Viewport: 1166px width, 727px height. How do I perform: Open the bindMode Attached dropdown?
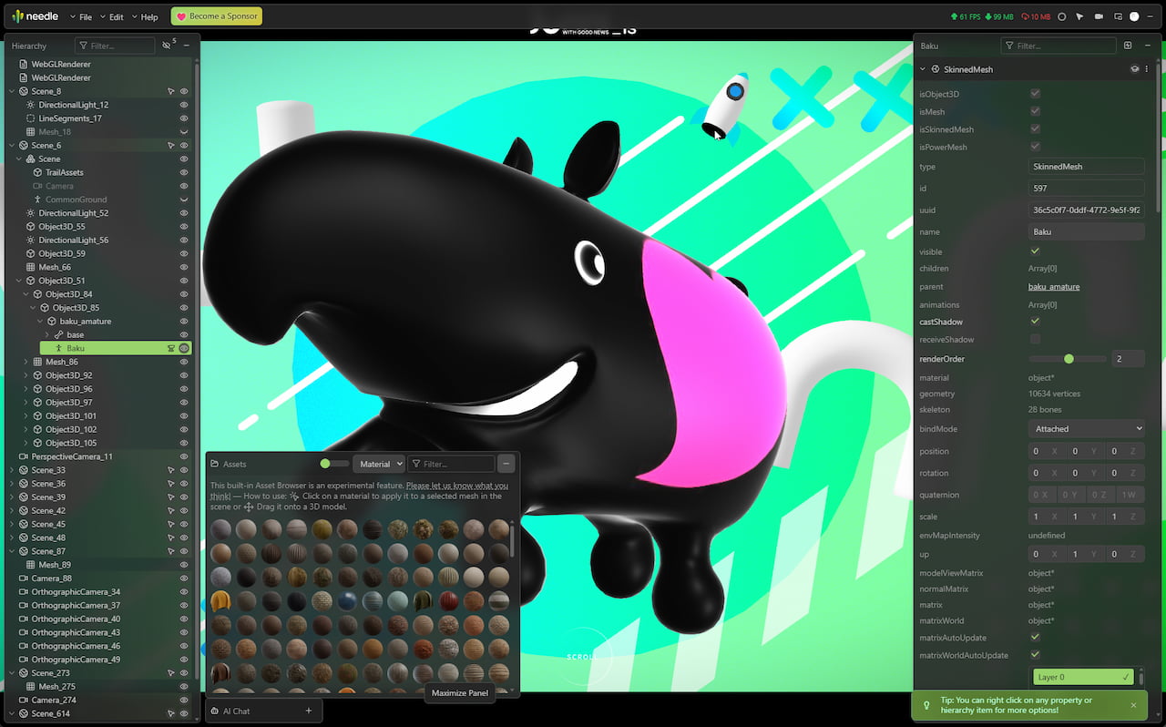1086,428
